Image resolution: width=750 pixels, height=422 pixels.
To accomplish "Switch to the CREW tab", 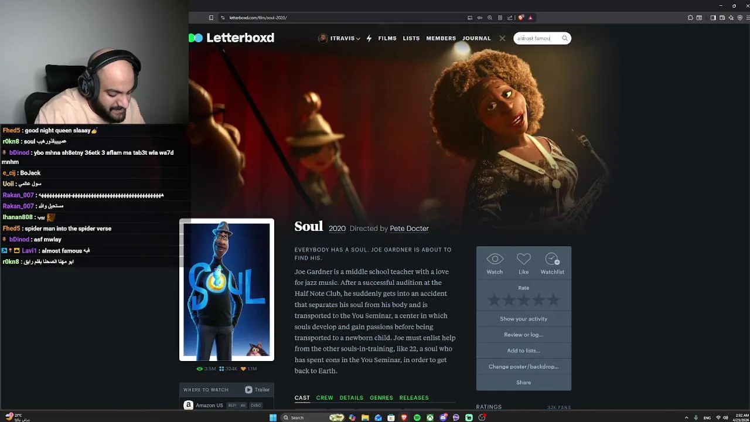I will click(325, 398).
